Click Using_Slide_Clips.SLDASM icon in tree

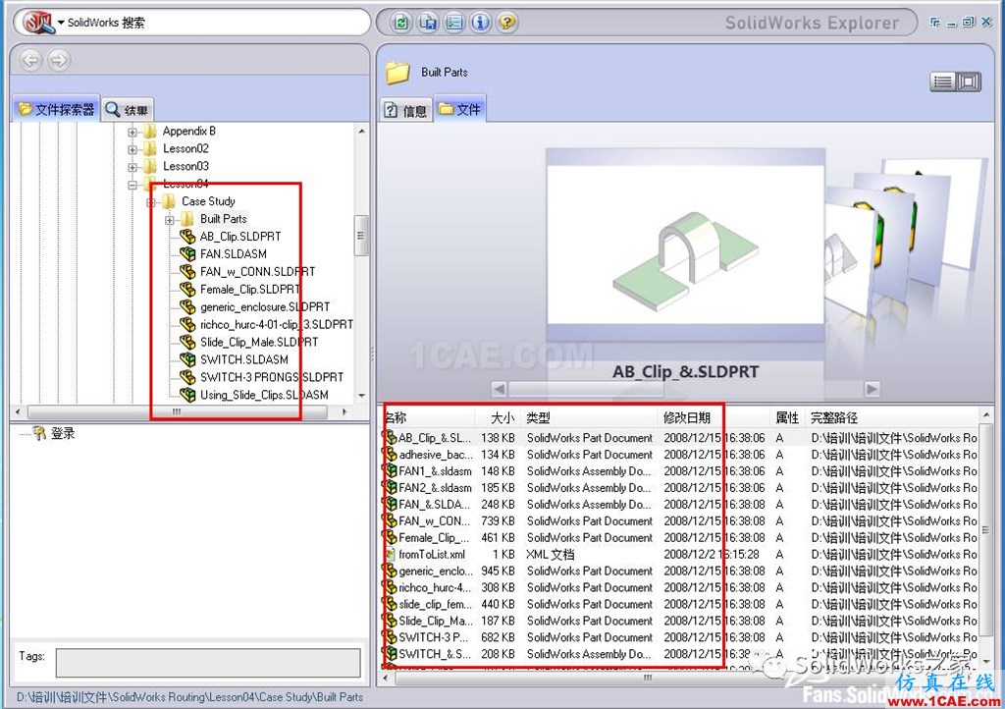point(187,395)
